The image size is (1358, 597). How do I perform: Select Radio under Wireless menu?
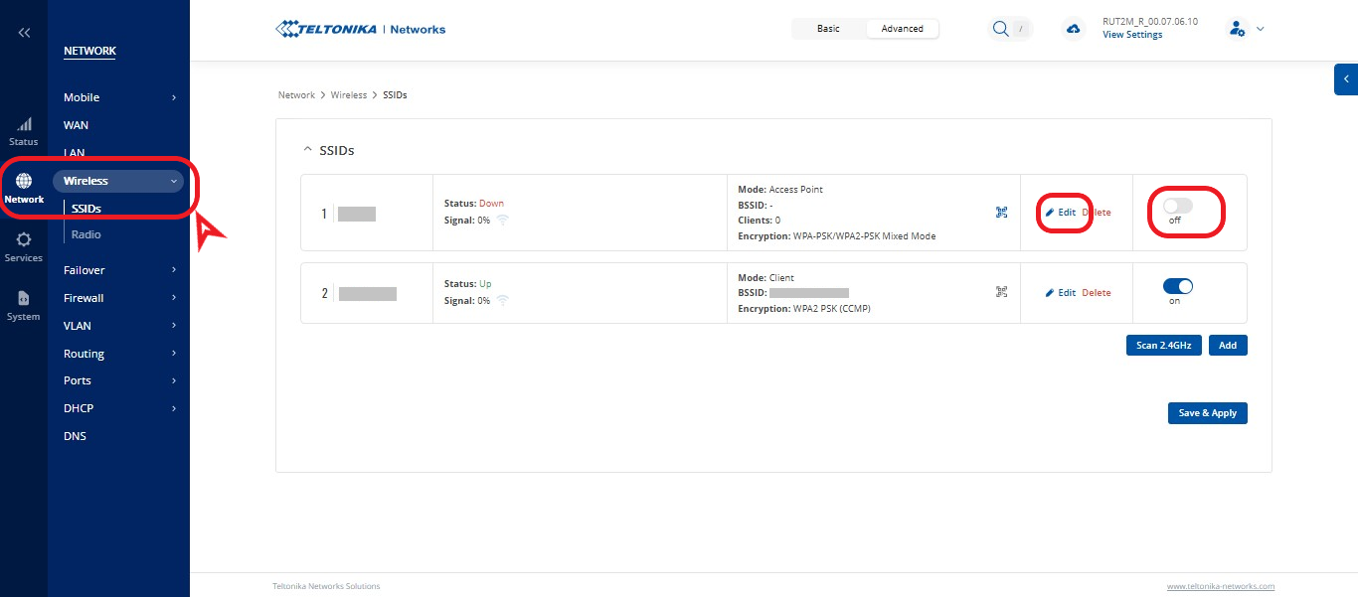86,234
